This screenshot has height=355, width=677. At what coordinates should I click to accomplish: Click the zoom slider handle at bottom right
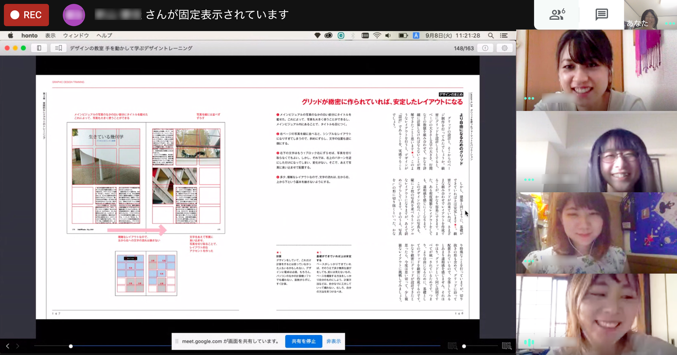click(x=464, y=346)
